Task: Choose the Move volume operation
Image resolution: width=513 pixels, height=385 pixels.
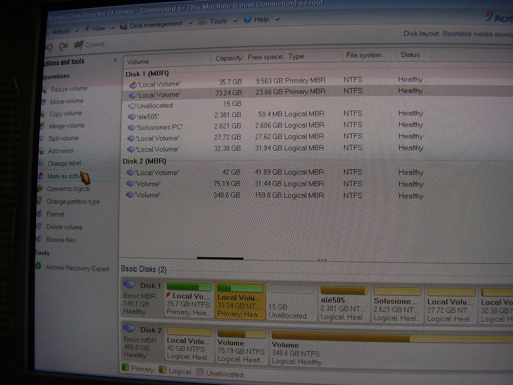Action: [x=66, y=101]
